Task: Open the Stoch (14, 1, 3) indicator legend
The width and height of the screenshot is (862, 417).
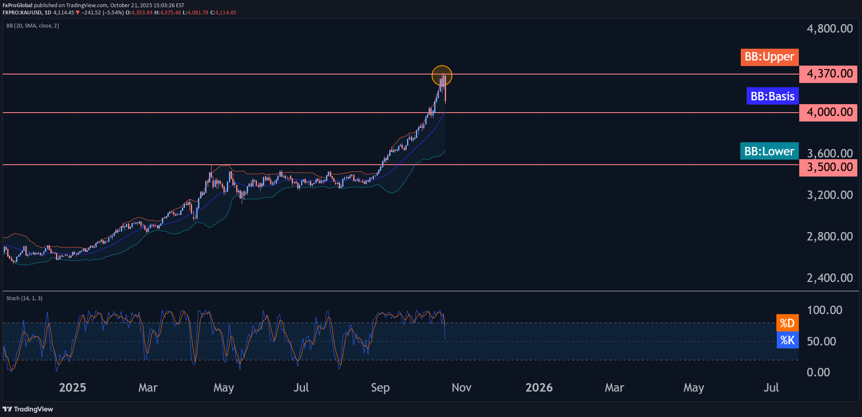Action: tap(24, 298)
